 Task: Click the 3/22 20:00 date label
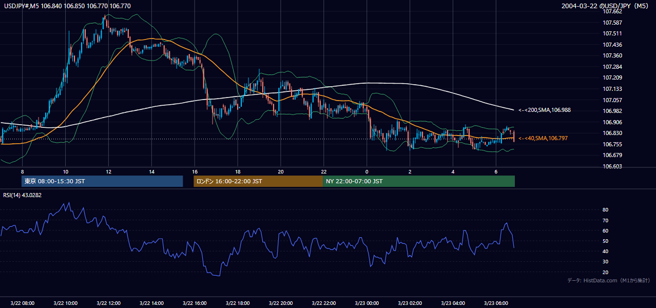click(x=281, y=303)
